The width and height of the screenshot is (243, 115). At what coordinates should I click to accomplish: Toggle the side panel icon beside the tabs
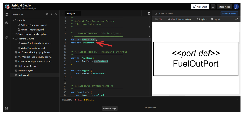coord(149,14)
